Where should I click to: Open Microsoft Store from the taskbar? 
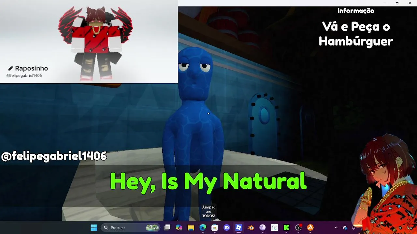215,227
